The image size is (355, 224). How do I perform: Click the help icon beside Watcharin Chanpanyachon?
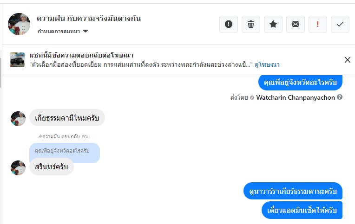point(340,97)
